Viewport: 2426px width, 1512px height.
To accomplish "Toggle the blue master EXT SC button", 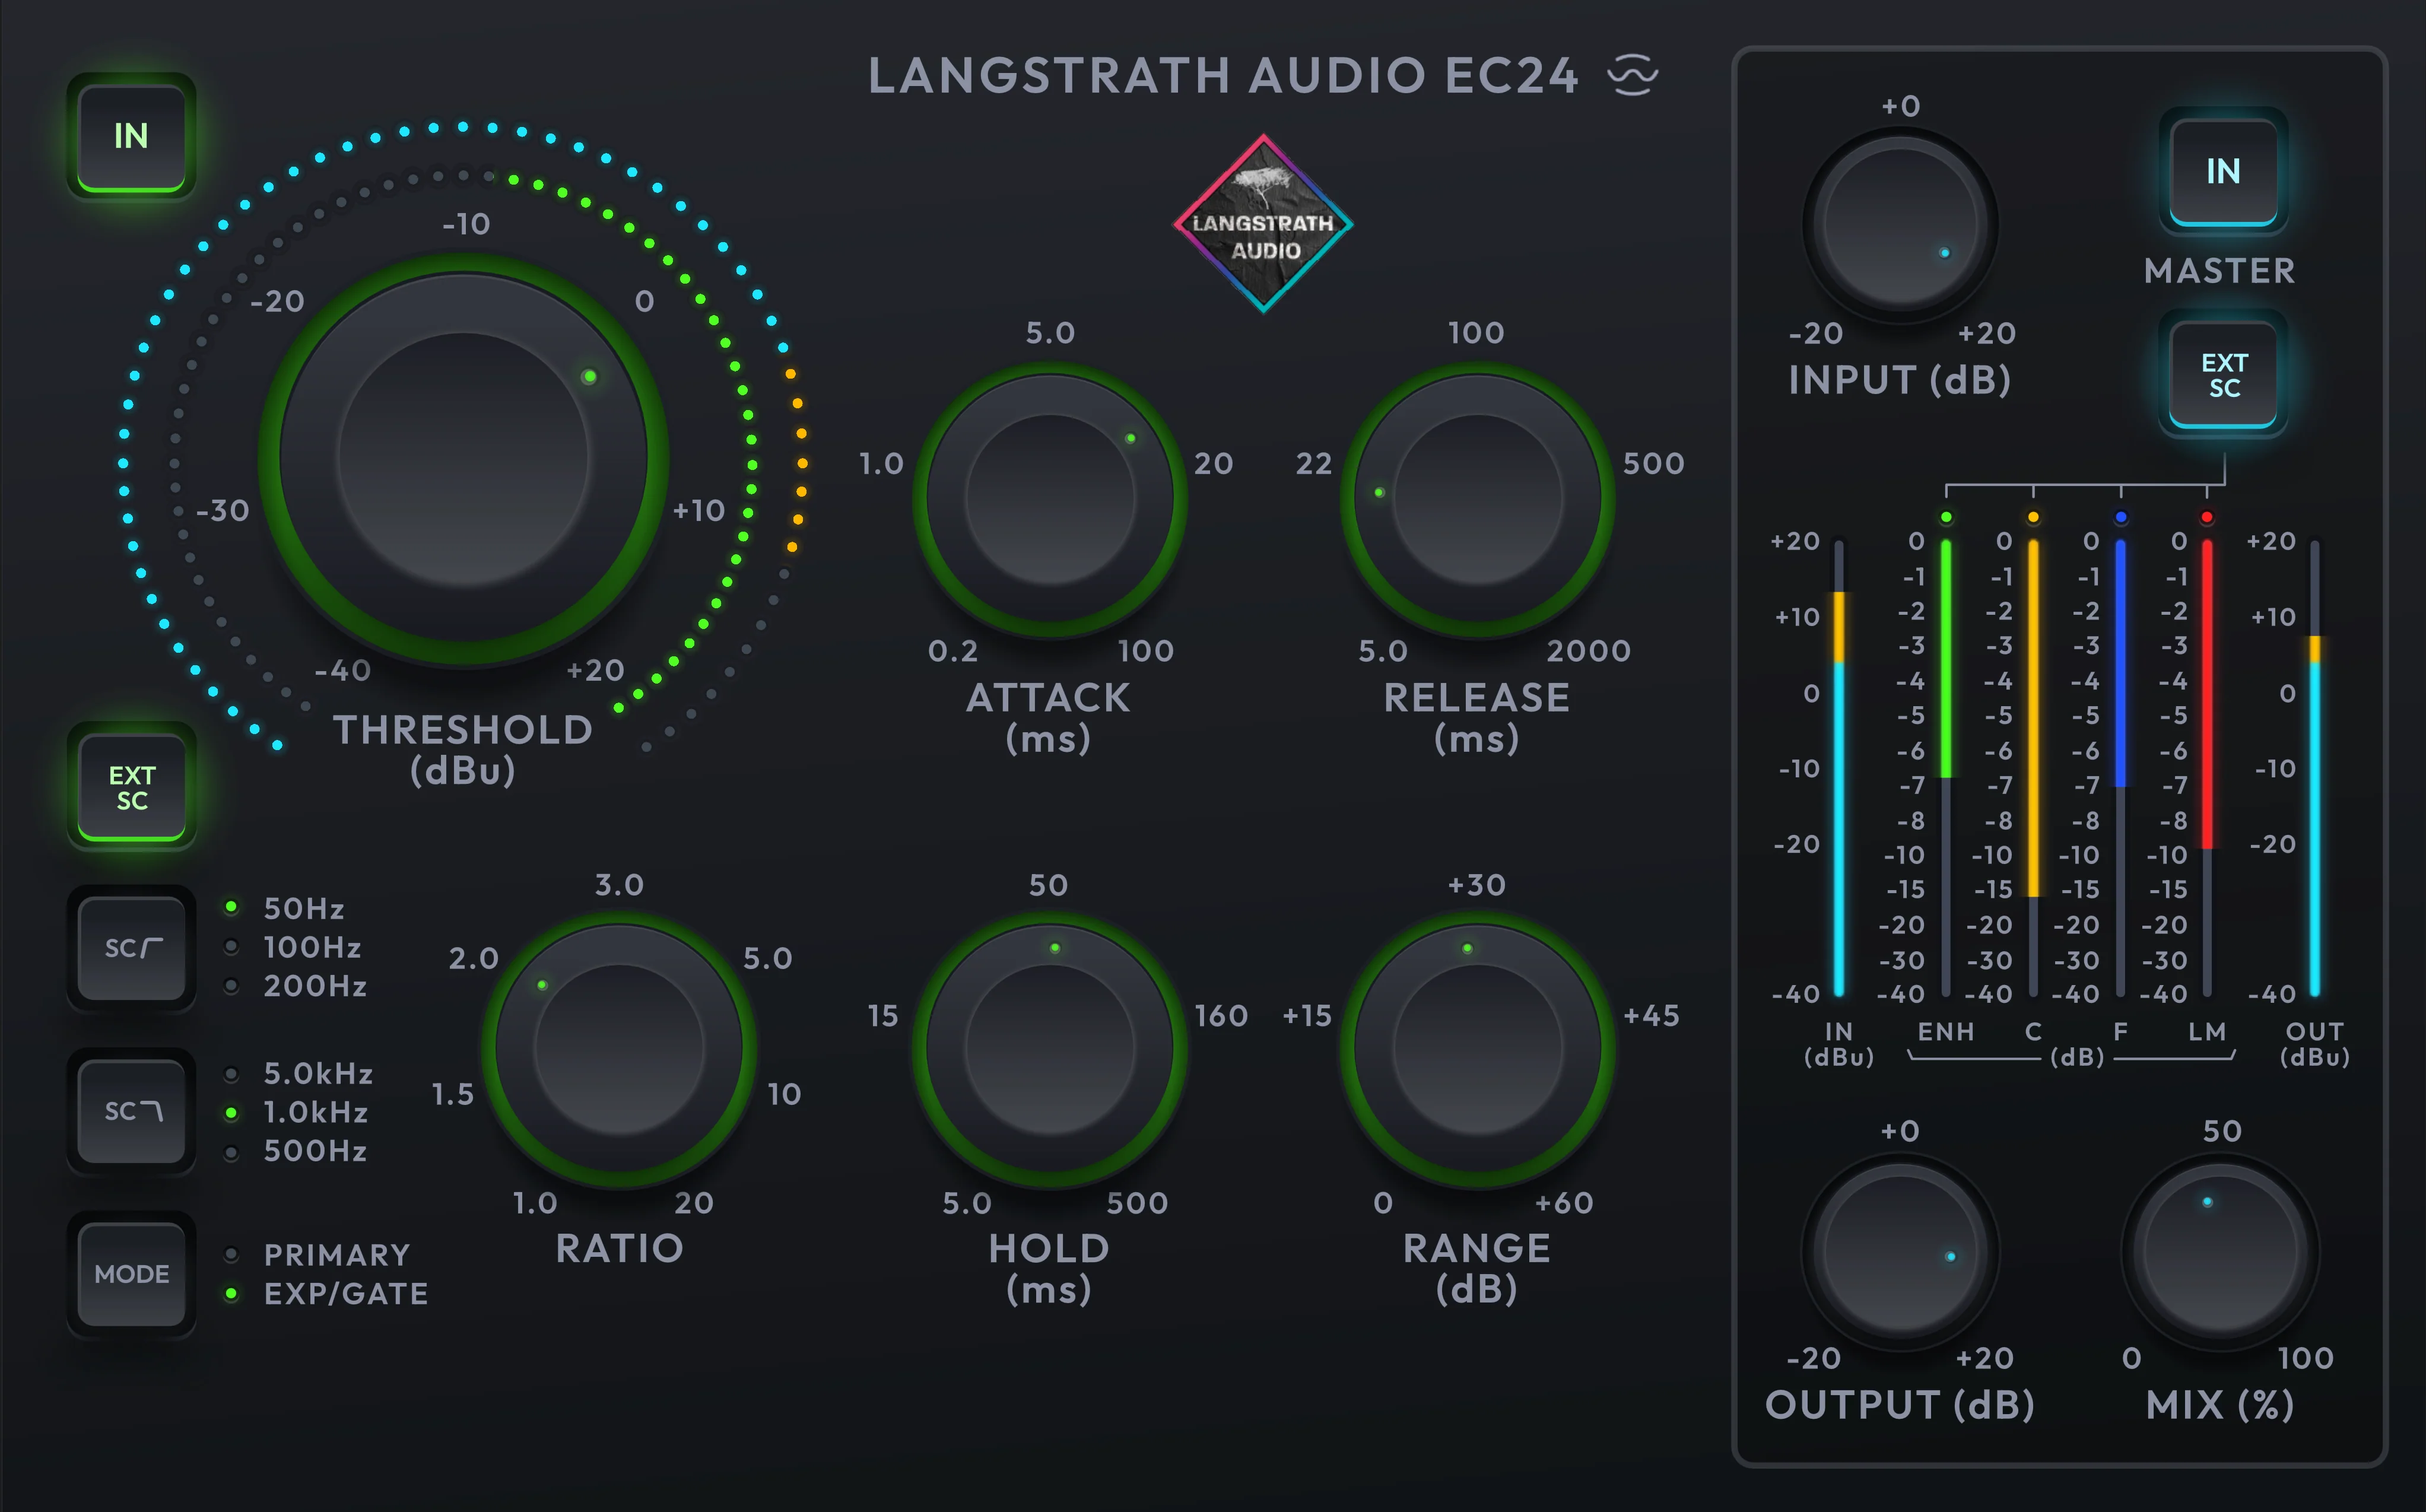I will click(2223, 375).
